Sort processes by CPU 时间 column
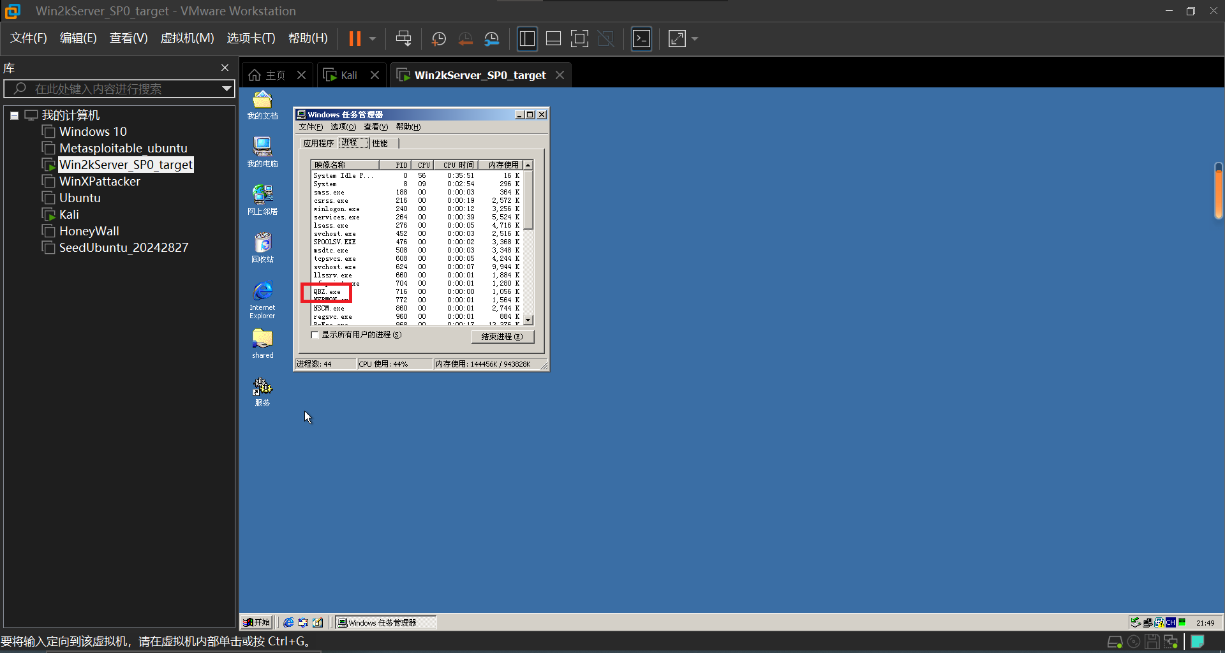 click(x=456, y=165)
